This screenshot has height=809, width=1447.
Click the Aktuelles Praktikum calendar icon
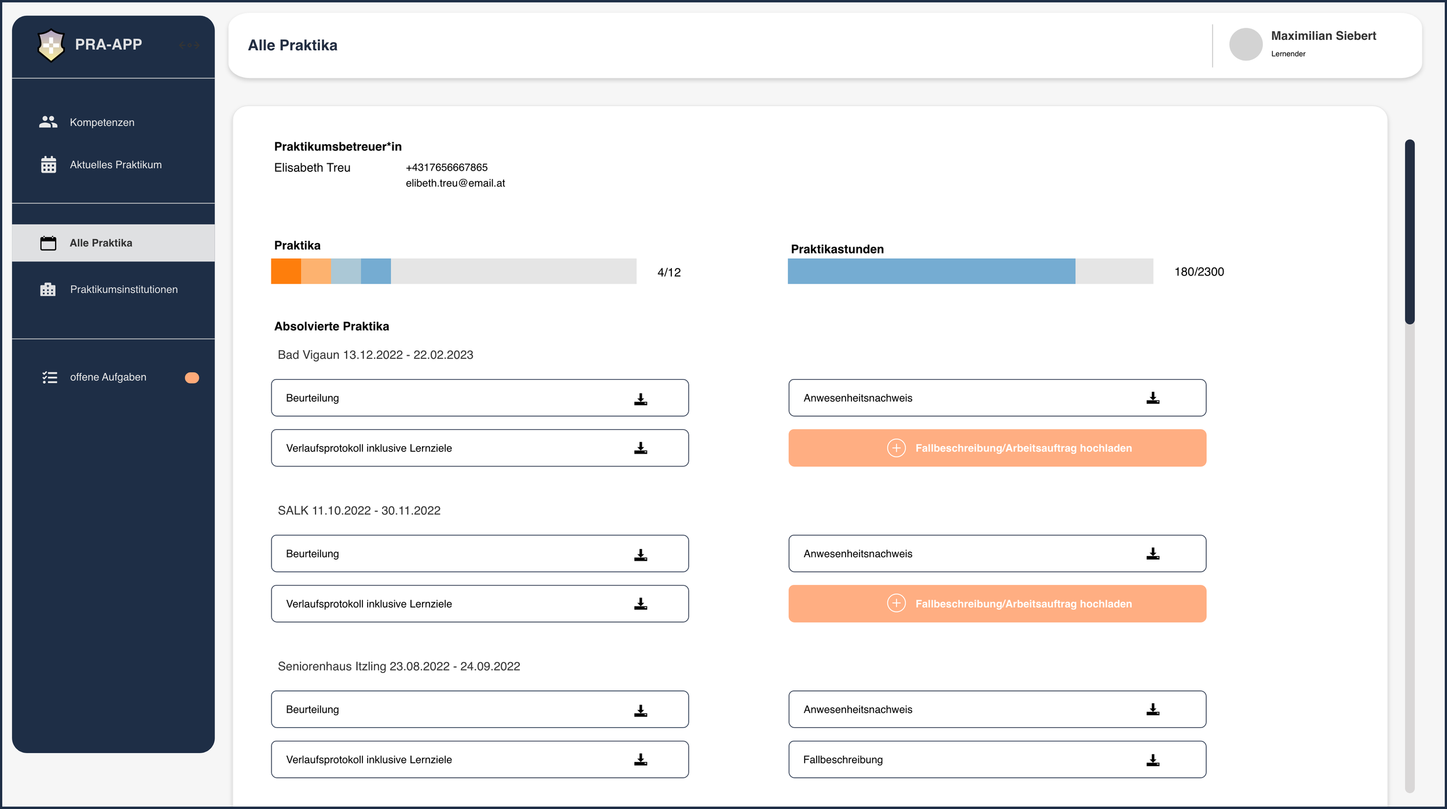coord(49,164)
